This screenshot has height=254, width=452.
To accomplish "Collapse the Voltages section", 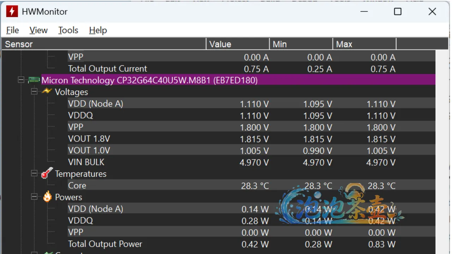I will (x=34, y=92).
